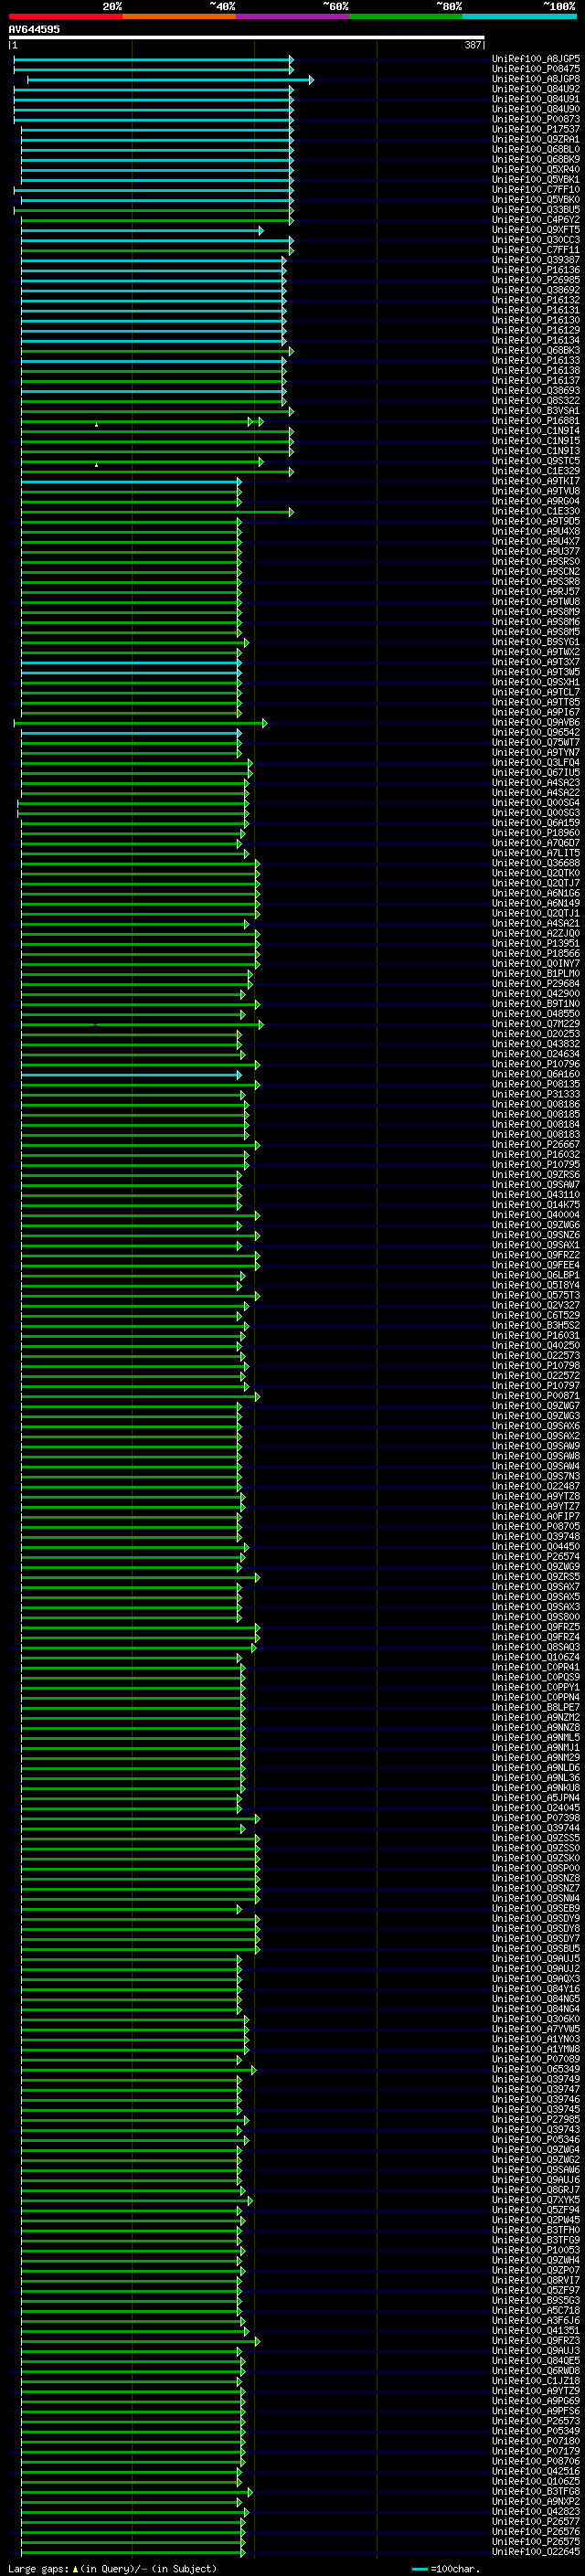The height and width of the screenshot is (2576, 585).
Task: Select the UniRef100_P27985 label
Action: (536, 2119)
